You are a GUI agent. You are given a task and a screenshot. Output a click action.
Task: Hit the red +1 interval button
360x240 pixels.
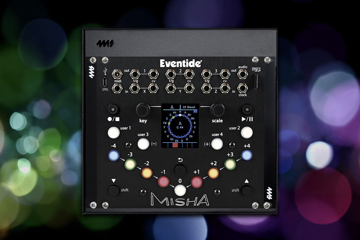pos(197,182)
